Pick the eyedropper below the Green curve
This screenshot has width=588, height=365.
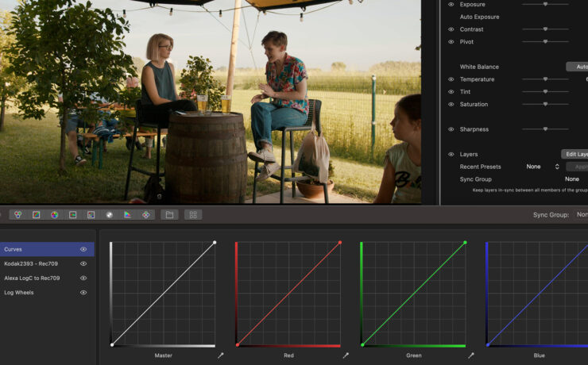pos(471,355)
